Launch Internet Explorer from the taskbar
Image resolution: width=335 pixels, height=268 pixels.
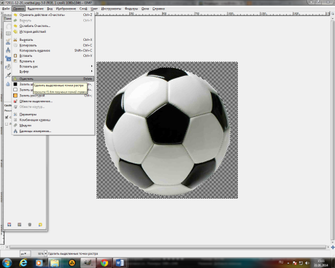click(23, 263)
